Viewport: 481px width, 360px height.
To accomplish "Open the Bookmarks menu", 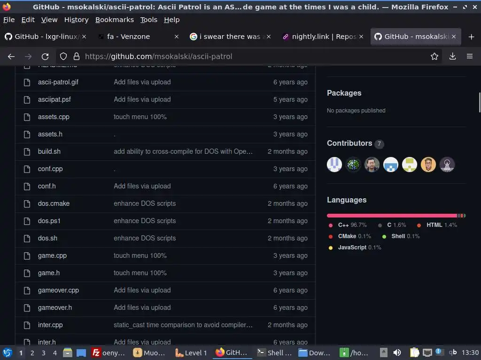I will pos(115,20).
